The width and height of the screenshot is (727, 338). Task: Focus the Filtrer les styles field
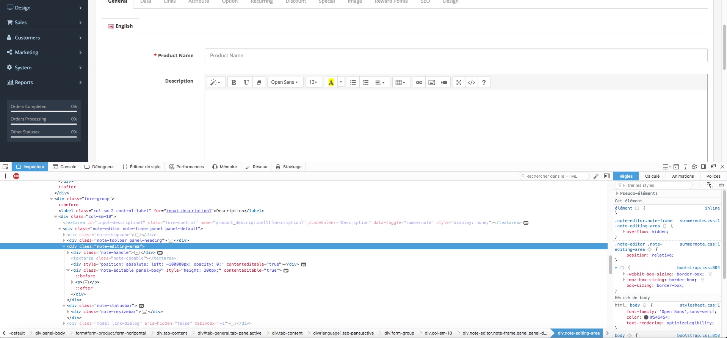coord(653,185)
